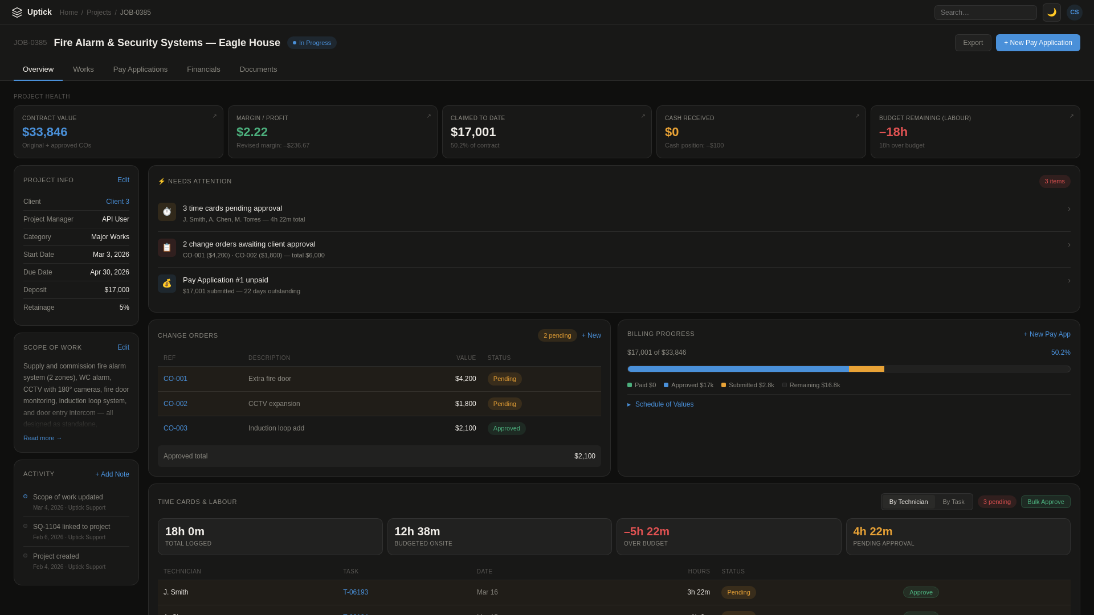
Task: Expand Pay Application #1 unpaid chevron
Action: (1069, 281)
